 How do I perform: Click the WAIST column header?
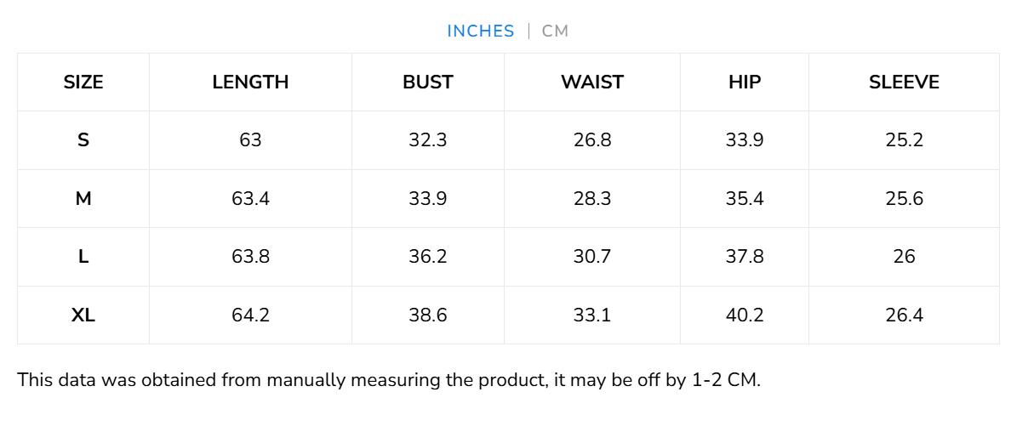[591, 82]
